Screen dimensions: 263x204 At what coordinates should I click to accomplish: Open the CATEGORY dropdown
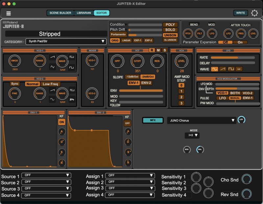(x=66, y=41)
